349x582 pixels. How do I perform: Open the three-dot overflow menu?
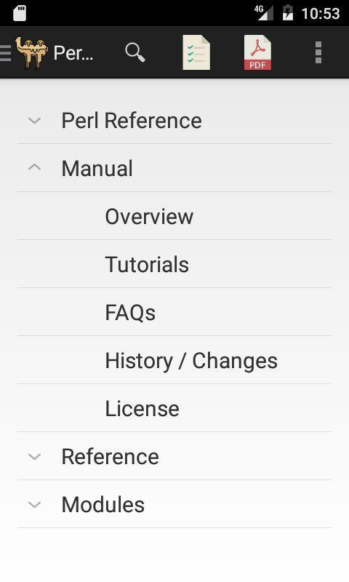318,52
